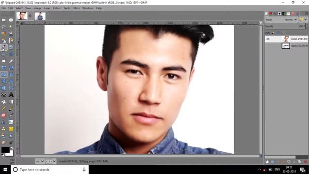Image resolution: width=309 pixels, height=174 pixels.
Task: Select the model-2911332 layer name
Action: click(299, 39)
